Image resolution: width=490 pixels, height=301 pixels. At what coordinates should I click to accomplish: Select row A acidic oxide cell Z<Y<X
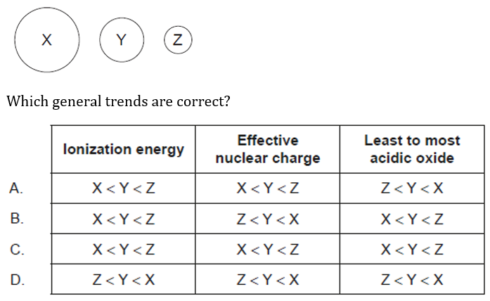(412, 188)
